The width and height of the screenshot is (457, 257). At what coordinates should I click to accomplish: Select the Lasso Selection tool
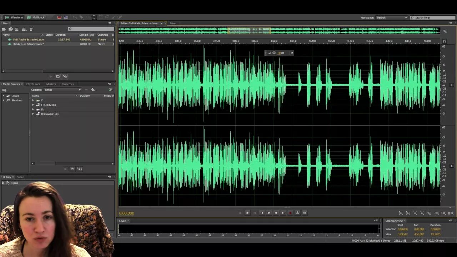[107, 17]
